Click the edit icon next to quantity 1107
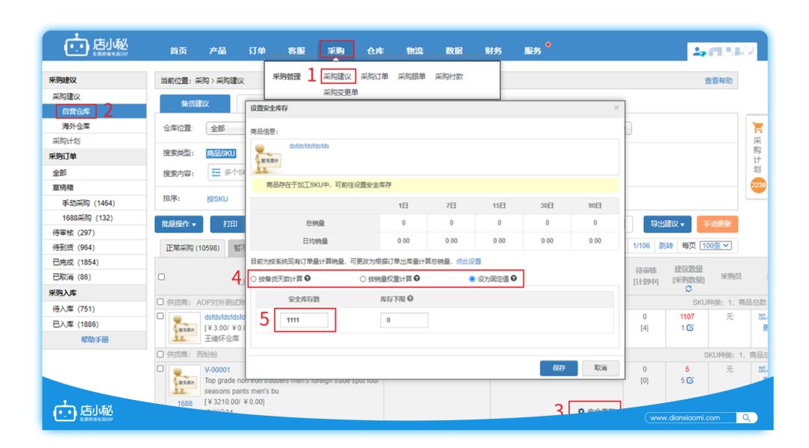The width and height of the screenshot is (809, 448). [690, 327]
